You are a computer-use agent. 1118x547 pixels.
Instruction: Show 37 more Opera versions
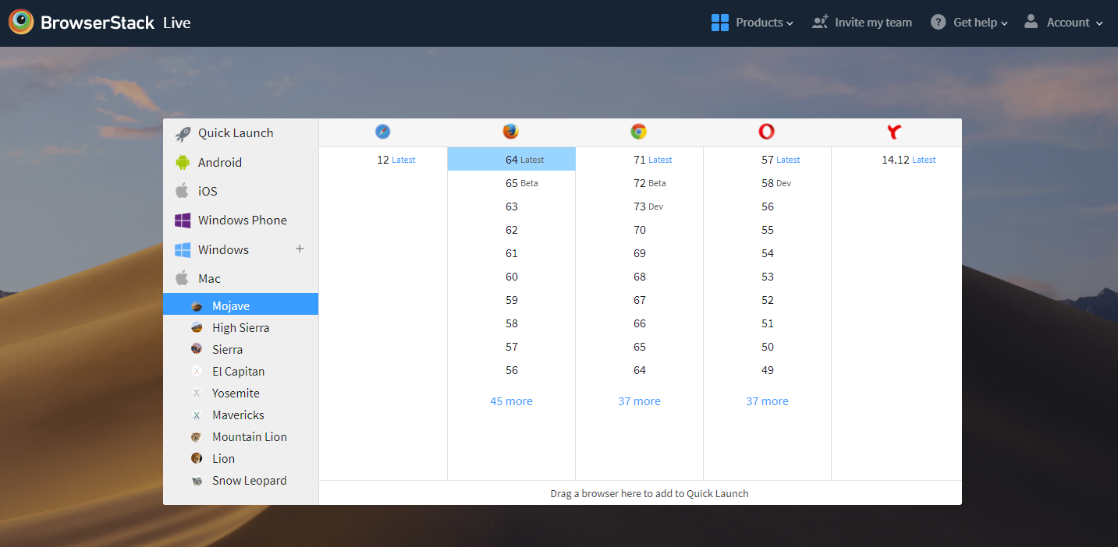pos(768,401)
